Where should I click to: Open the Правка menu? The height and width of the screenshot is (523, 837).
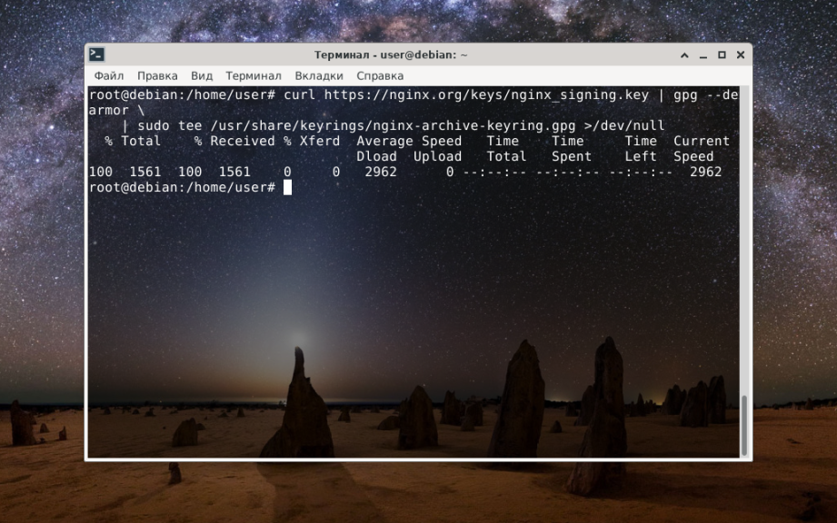pos(157,76)
